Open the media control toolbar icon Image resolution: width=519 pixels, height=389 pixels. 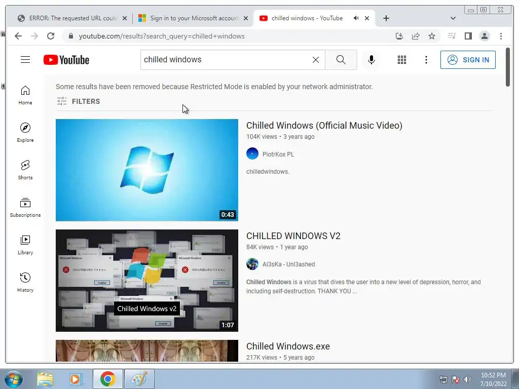pos(452,36)
